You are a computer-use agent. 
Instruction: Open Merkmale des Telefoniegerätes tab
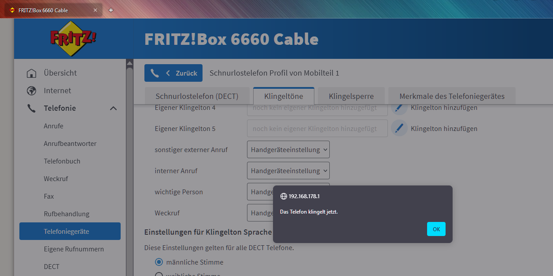tap(452, 96)
